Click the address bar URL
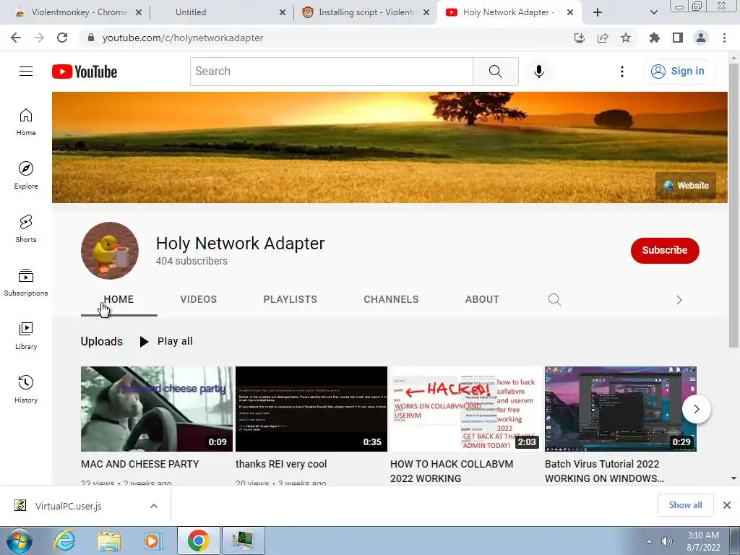740x555 pixels. [x=183, y=38]
